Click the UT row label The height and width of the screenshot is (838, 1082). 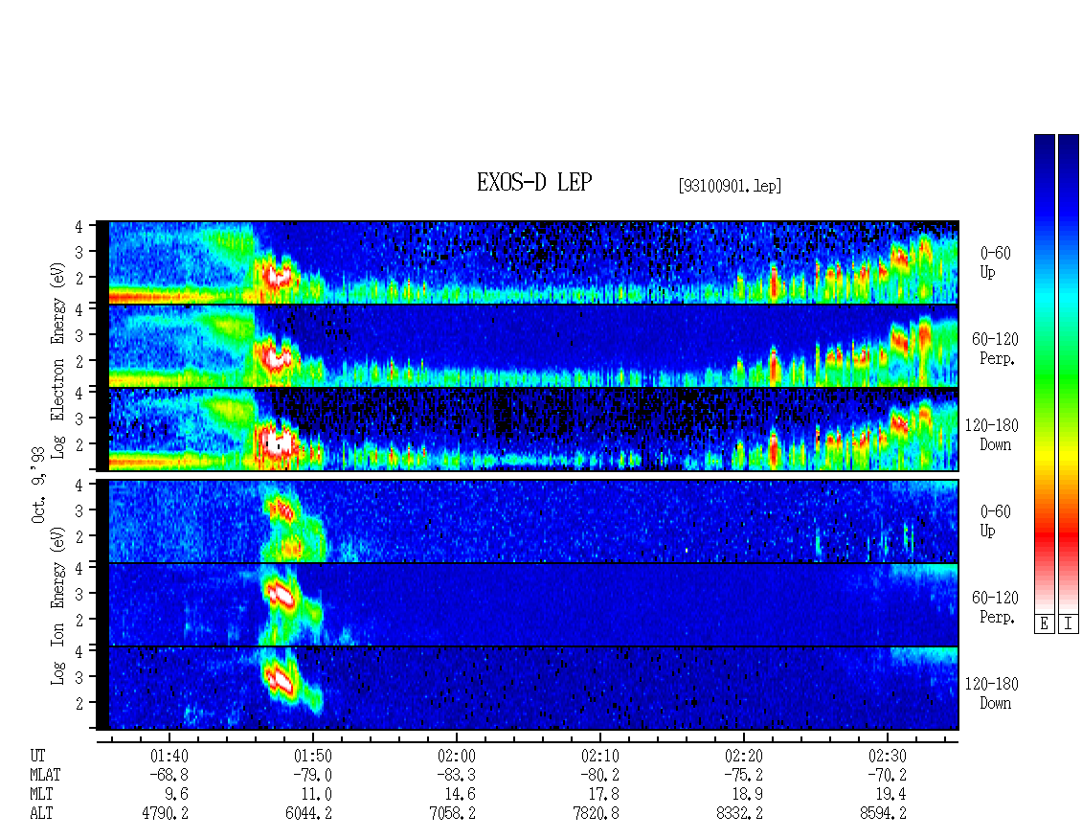coord(37,756)
